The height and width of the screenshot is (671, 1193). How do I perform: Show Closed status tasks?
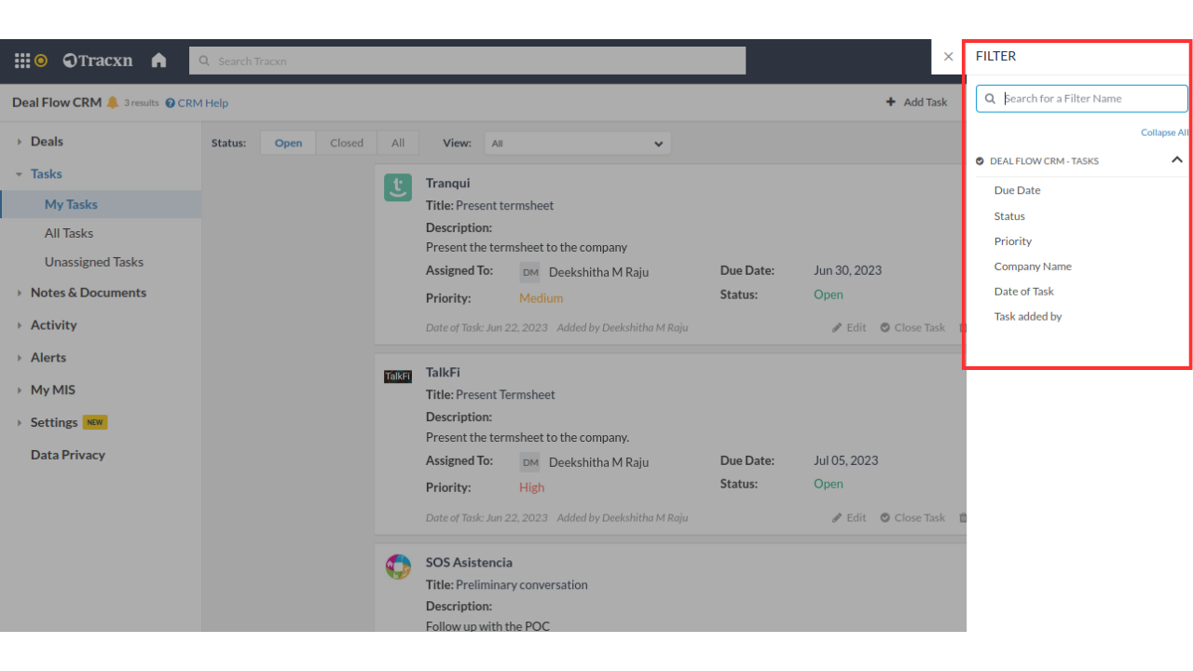coord(346,144)
